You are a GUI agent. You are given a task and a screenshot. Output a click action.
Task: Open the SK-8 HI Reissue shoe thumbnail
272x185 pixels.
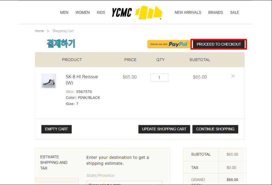(x=48, y=81)
